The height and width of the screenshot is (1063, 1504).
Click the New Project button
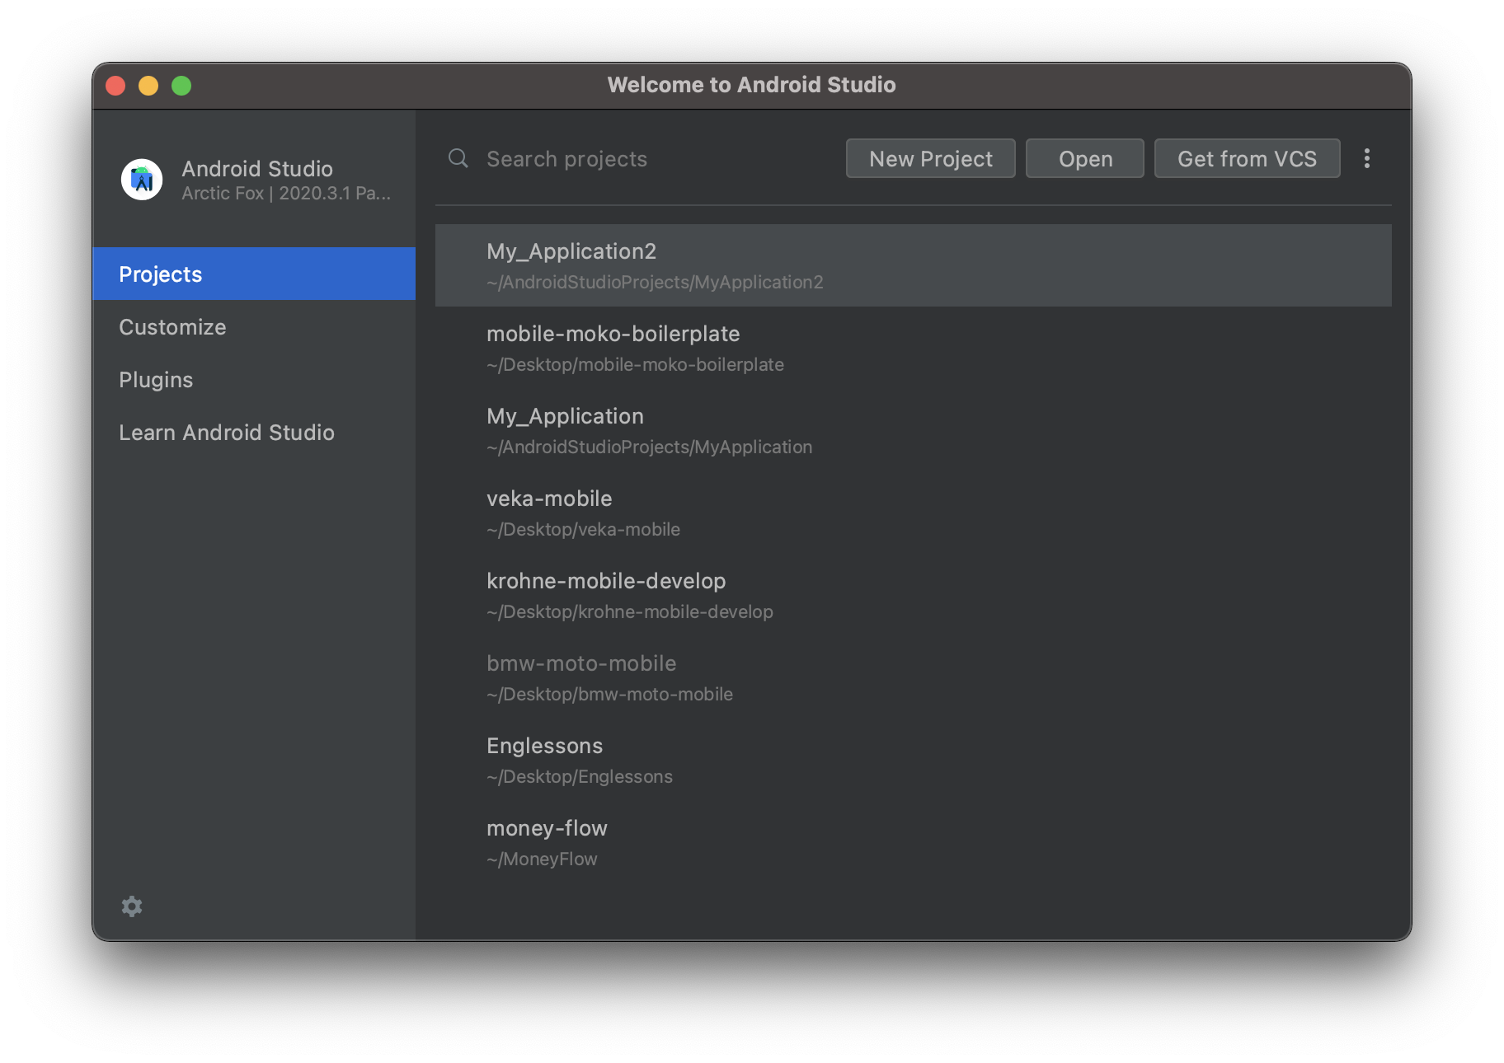930,158
